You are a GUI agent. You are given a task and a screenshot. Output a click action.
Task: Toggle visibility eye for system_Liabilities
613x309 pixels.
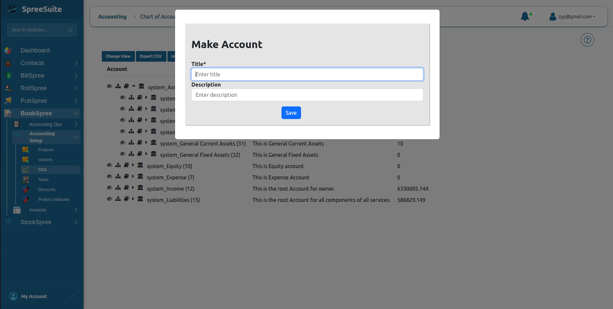(109, 199)
